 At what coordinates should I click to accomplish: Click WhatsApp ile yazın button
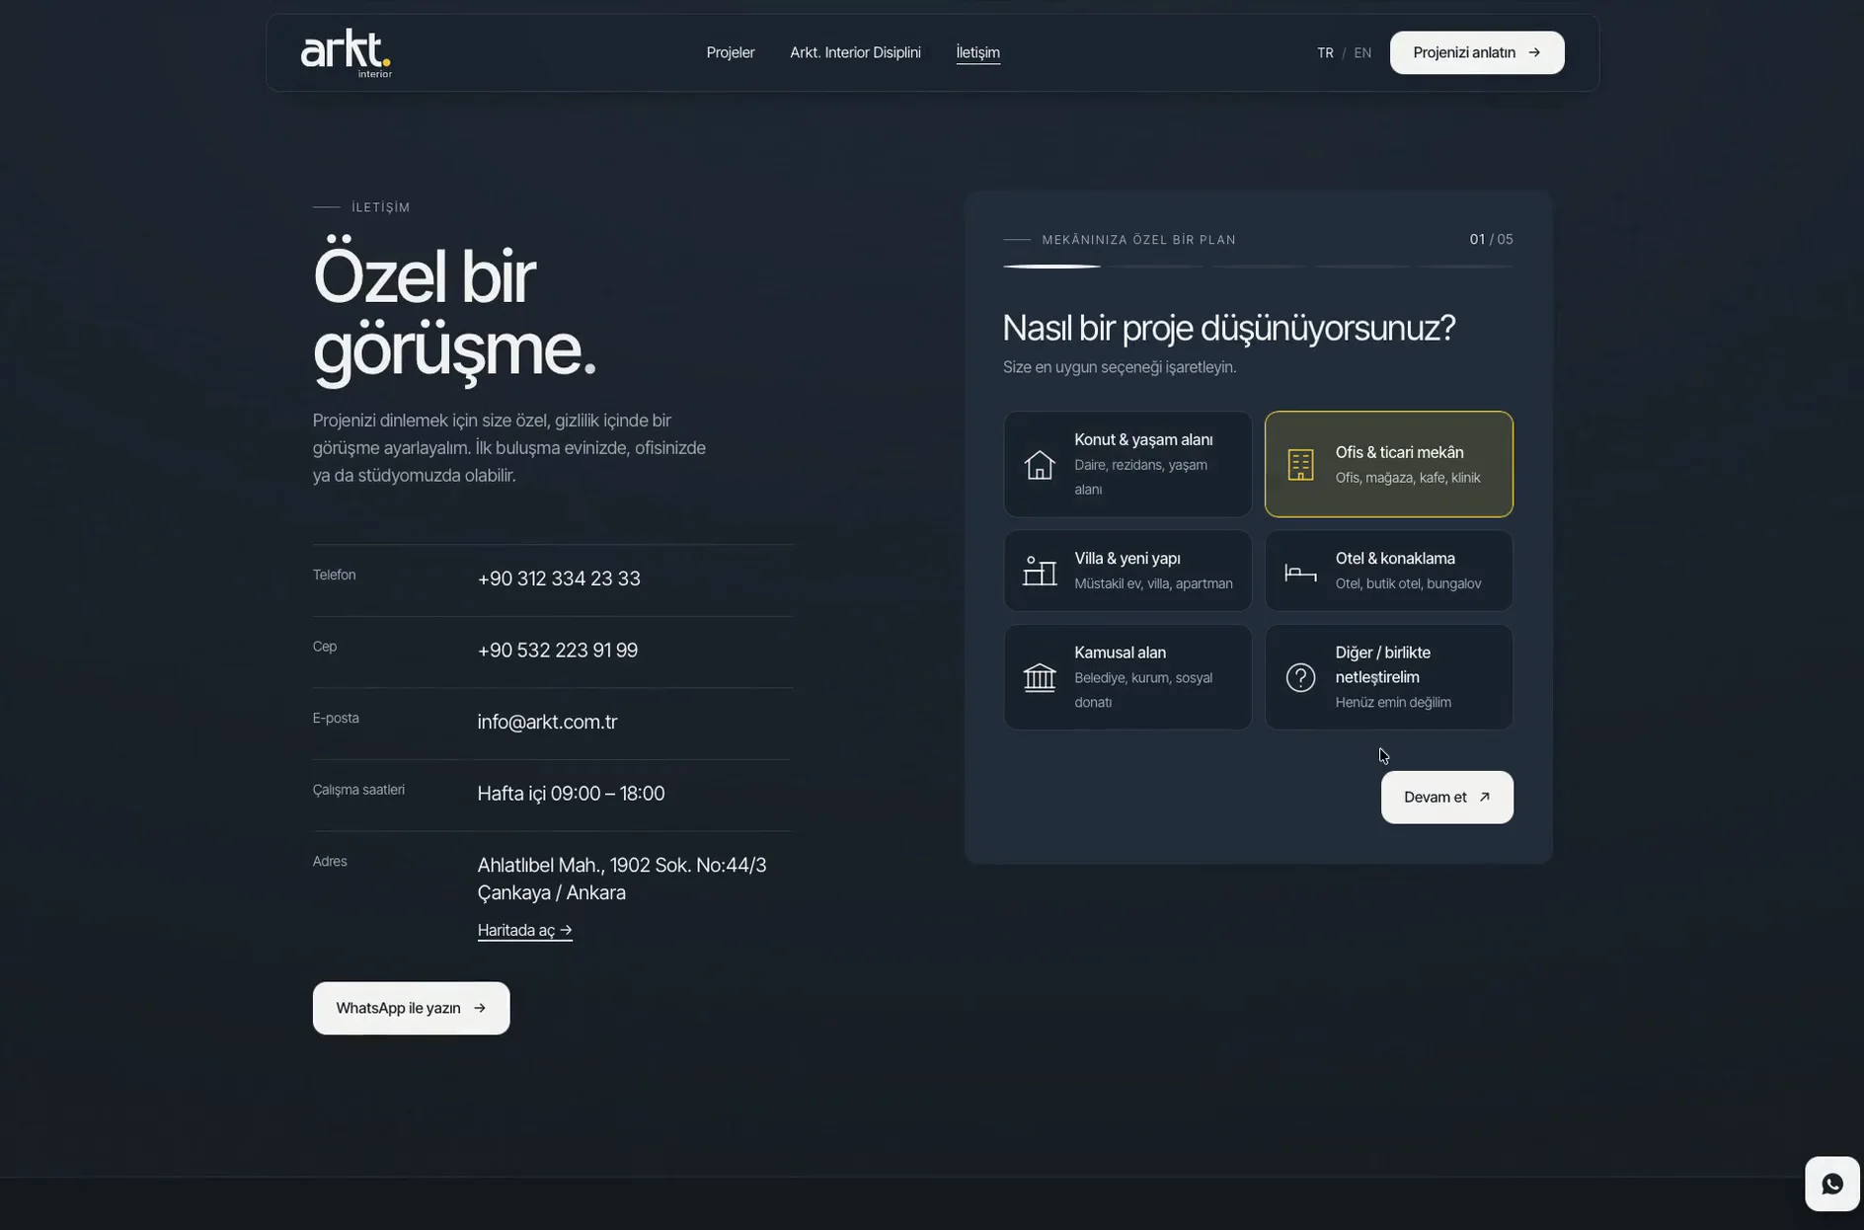411,1008
